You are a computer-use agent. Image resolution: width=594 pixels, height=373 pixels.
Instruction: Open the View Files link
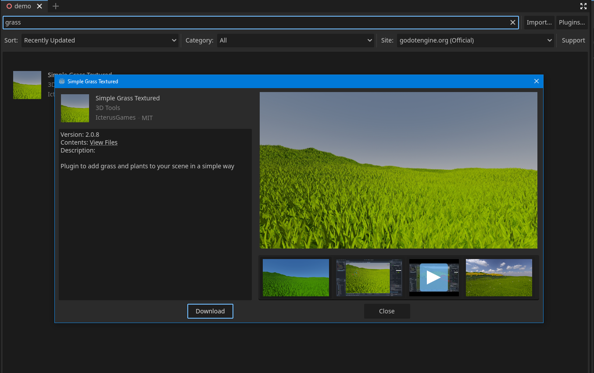pyautogui.click(x=104, y=142)
